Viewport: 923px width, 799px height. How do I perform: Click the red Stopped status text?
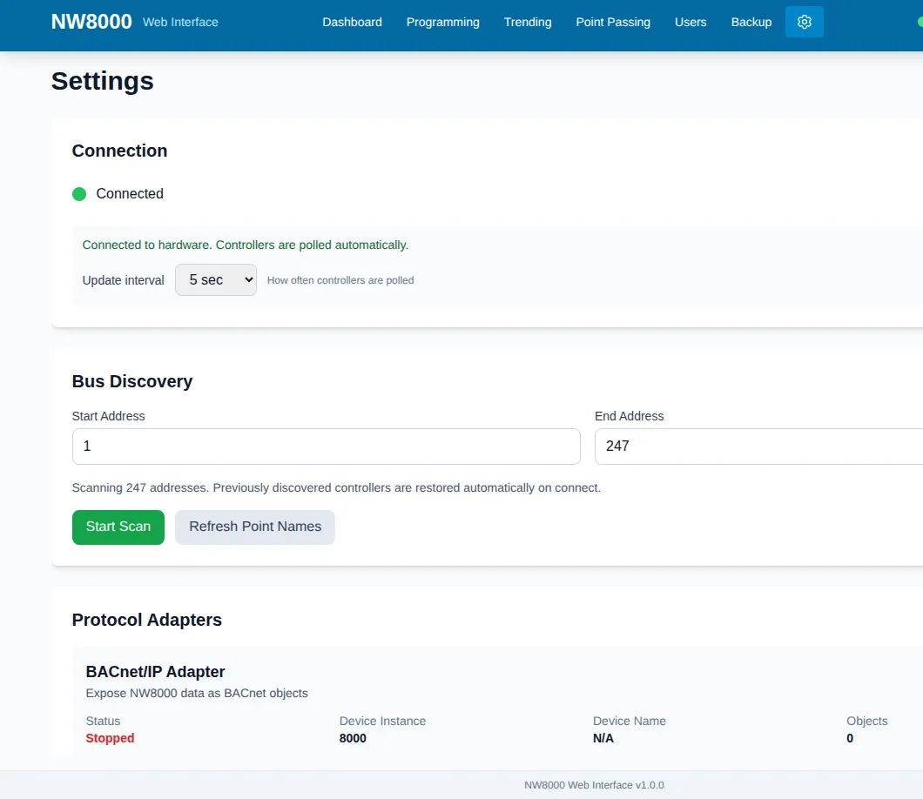(x=110, y=738)
